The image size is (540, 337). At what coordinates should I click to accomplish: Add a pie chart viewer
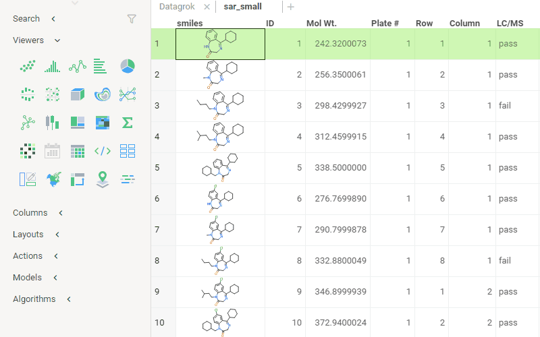coord(127,66)
